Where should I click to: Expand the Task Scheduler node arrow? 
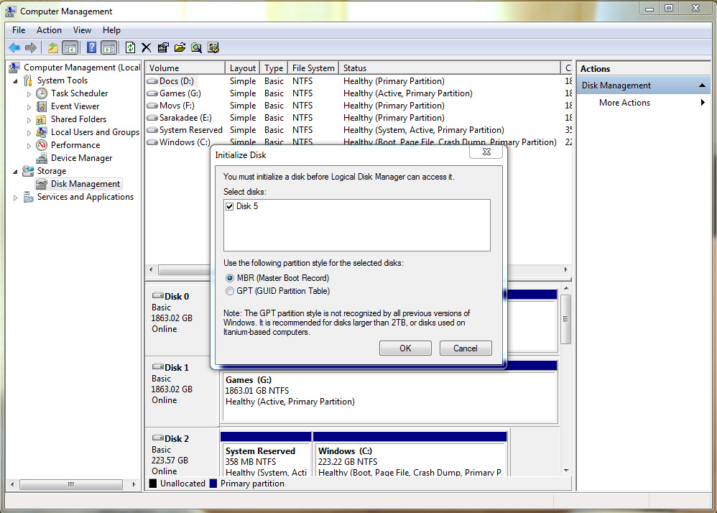[29, 94]
